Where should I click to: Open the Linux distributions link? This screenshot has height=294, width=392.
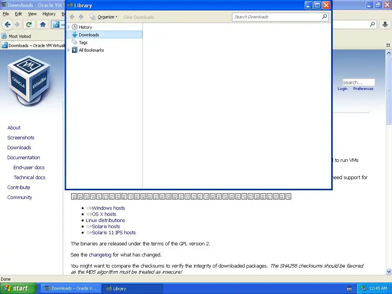coord(105,220)
